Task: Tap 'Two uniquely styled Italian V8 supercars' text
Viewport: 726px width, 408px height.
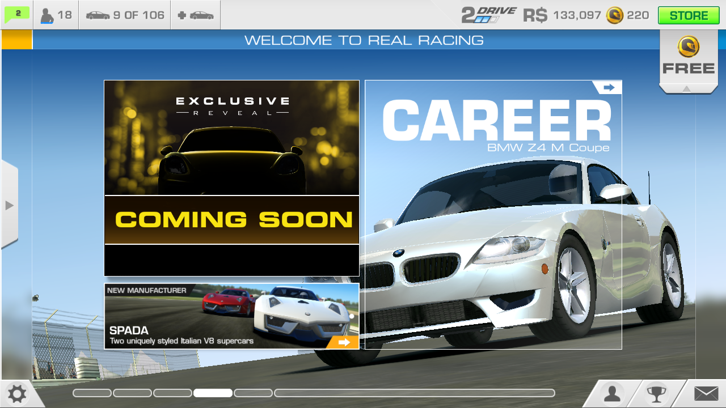Action: coord(181,341)
